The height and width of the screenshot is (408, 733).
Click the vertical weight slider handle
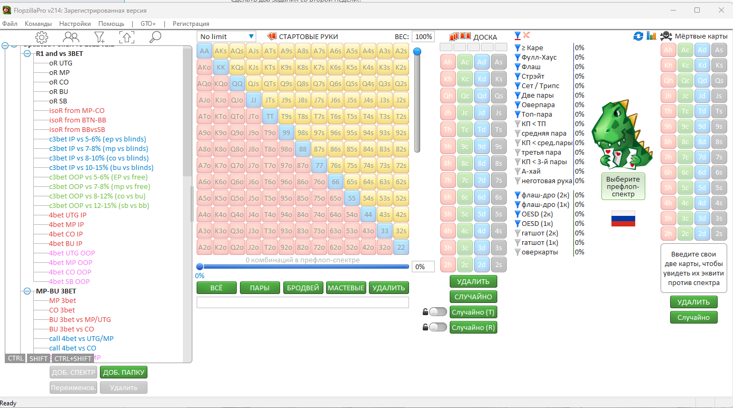click(x=417, y=51)
